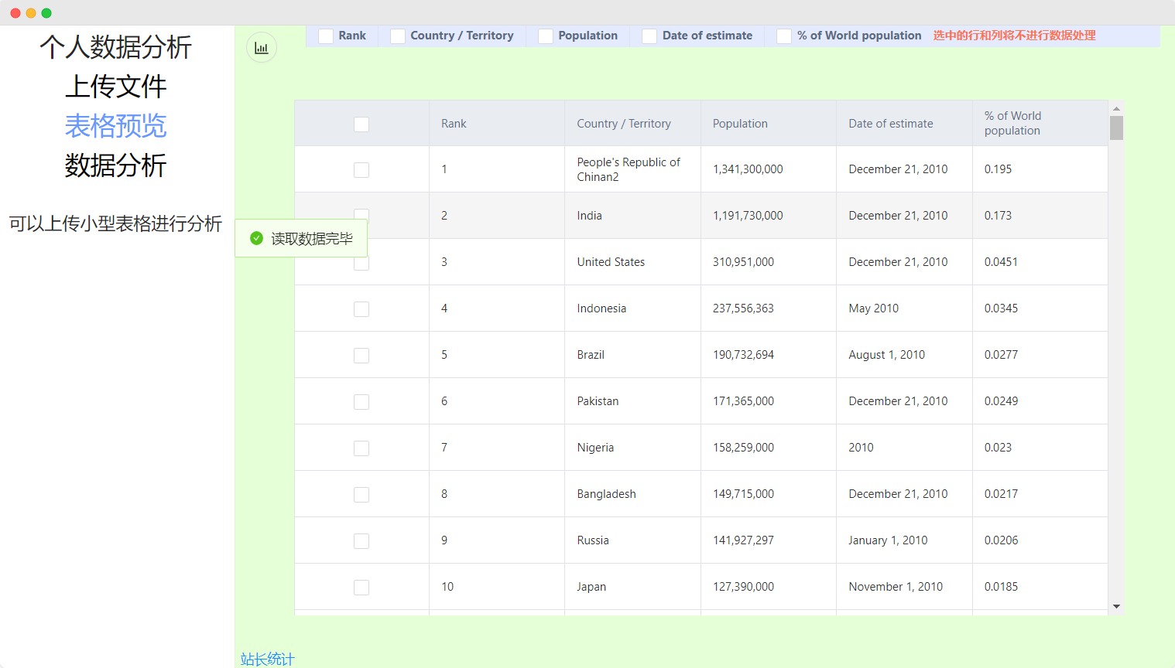Image resolution: width=1175 pixels, height=668 pixels.
Task: Click the 310,951,000 population cell
Action: pos(769,262)
